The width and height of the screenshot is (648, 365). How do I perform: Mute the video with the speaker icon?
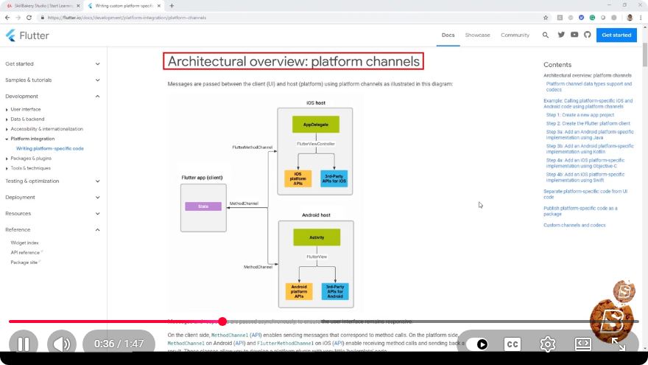coord(62,344)
